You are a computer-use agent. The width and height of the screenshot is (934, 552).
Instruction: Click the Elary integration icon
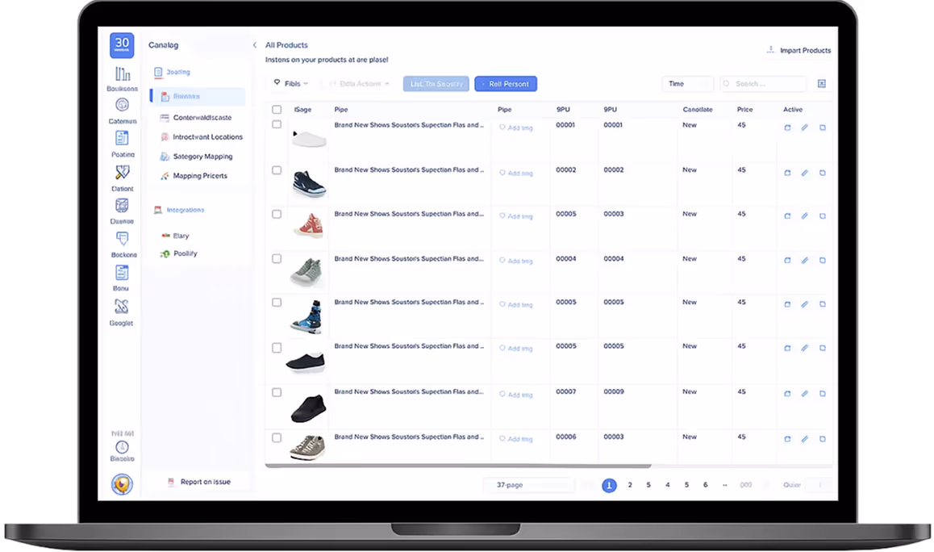point(165,236)
